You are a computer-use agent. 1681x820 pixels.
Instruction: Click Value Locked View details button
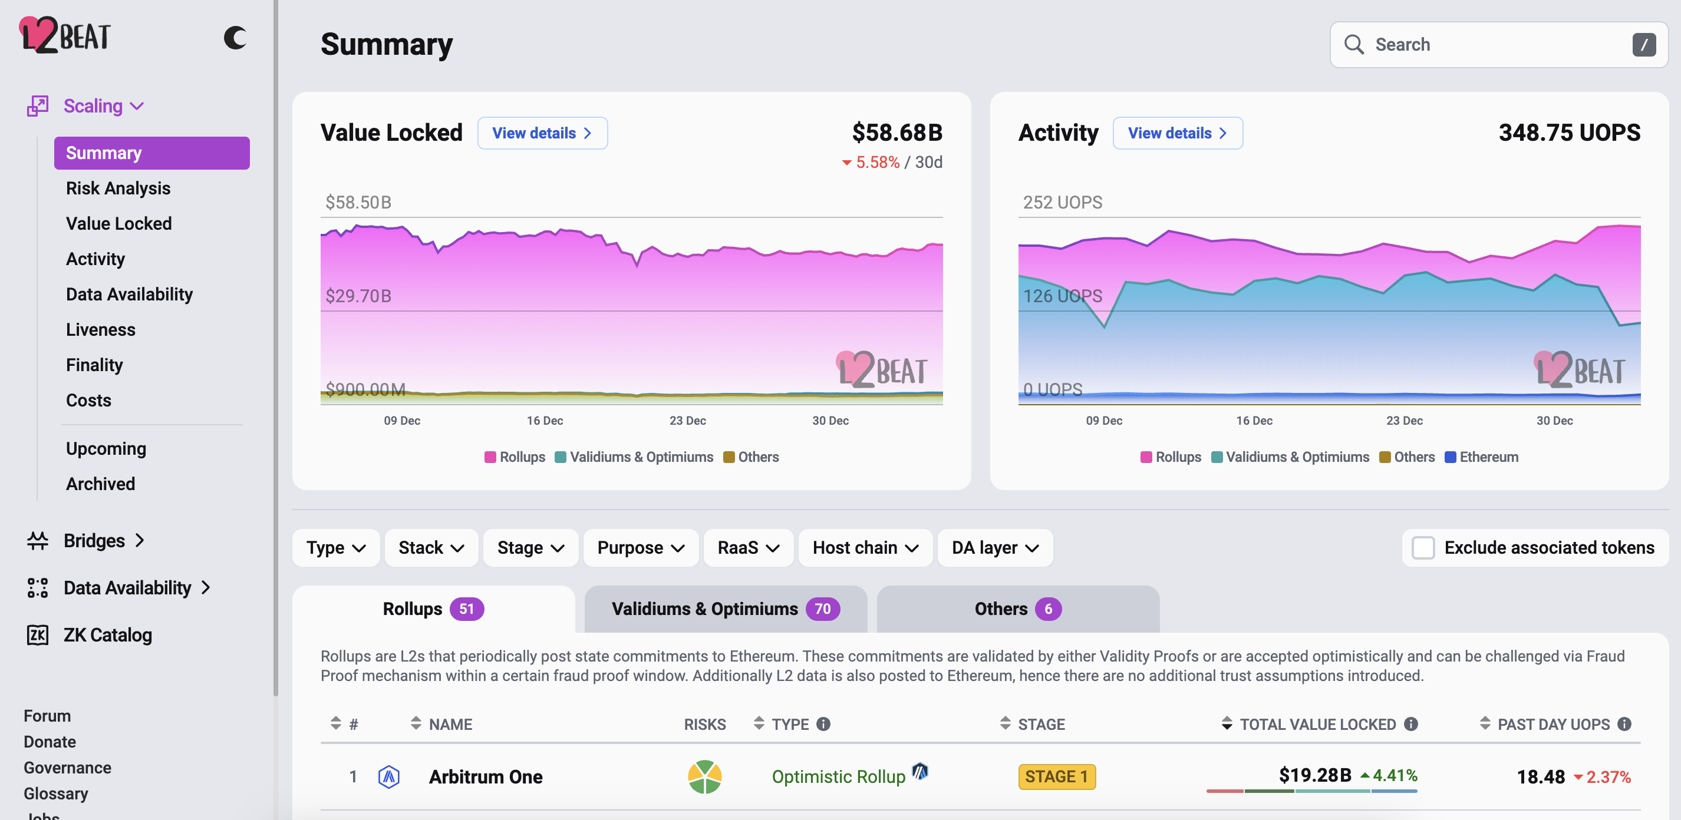(x=542, y=133)
